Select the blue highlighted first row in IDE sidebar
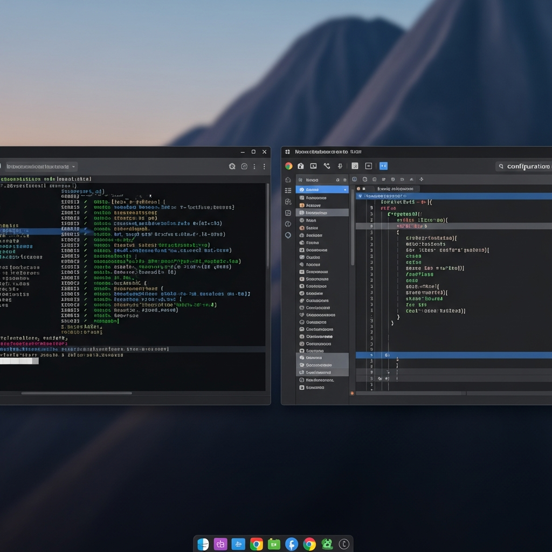The width and height of the screenshot is (552, 552). click(322, 190)
